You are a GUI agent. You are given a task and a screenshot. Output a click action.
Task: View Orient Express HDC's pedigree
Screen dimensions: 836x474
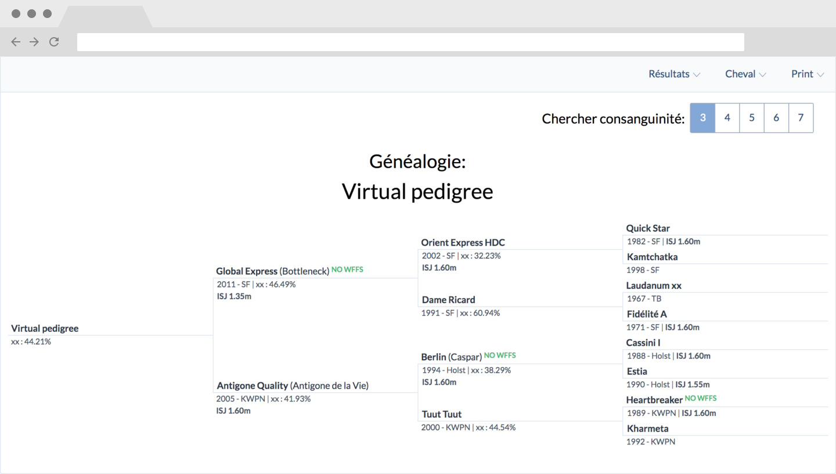[463, 243]
